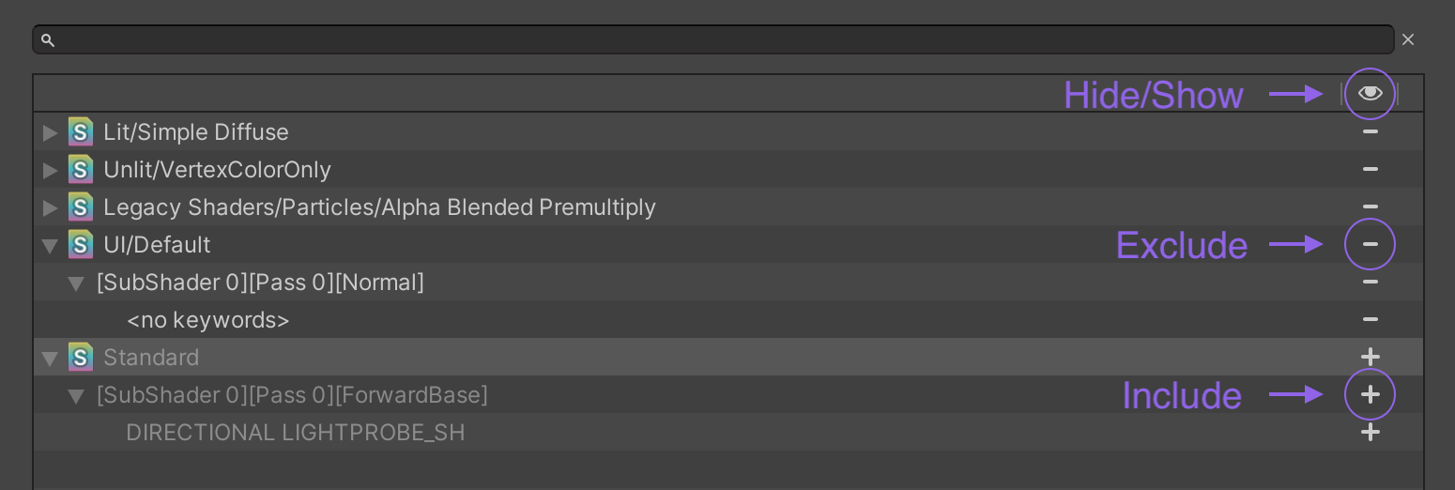Include the [Pass 0][ForwardBase] entry
The height and width of the screenshot is (490, 1455).
coord(1370,394)
